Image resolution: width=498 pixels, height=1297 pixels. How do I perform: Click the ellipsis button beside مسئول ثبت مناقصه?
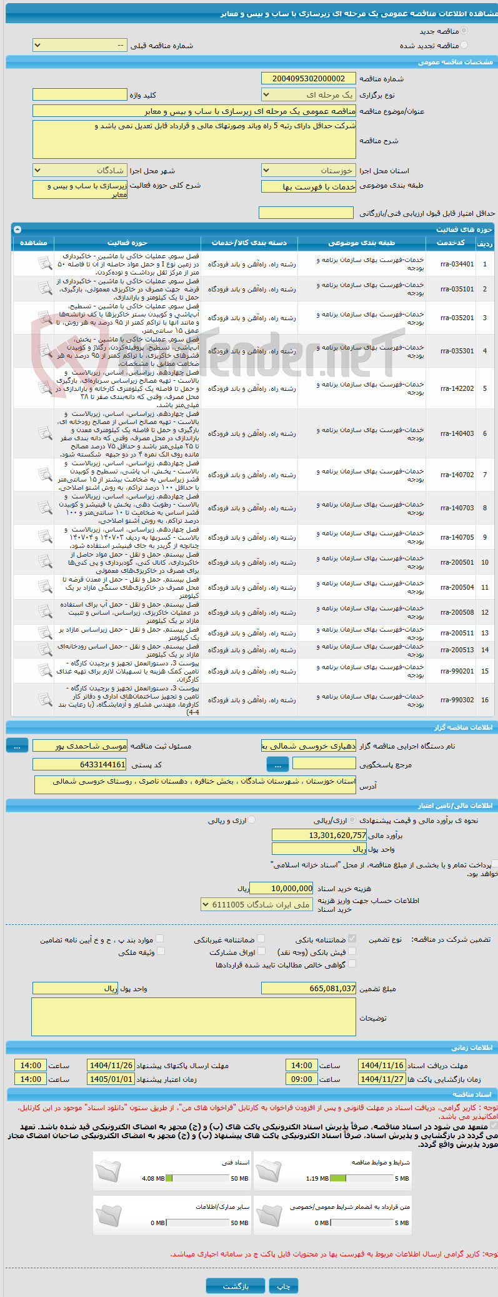pos(17,746)
